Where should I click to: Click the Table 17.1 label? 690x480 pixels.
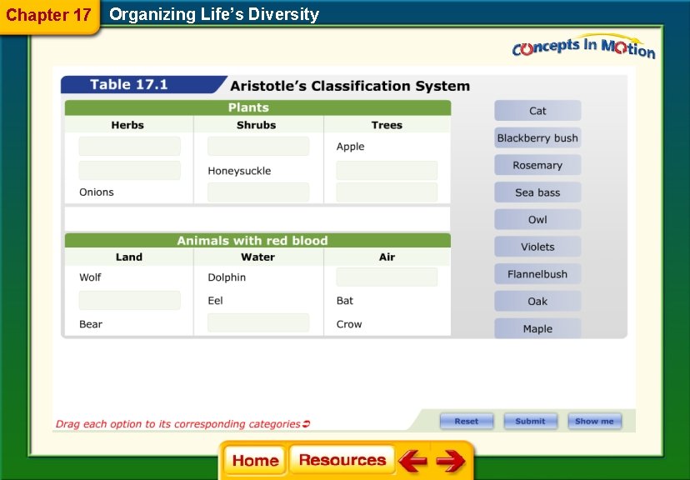(129, 84)
